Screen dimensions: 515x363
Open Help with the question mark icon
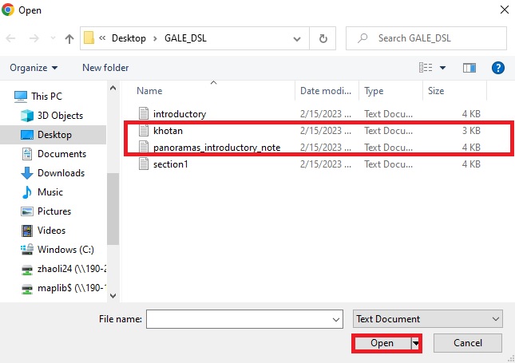[x=498, y=68]
